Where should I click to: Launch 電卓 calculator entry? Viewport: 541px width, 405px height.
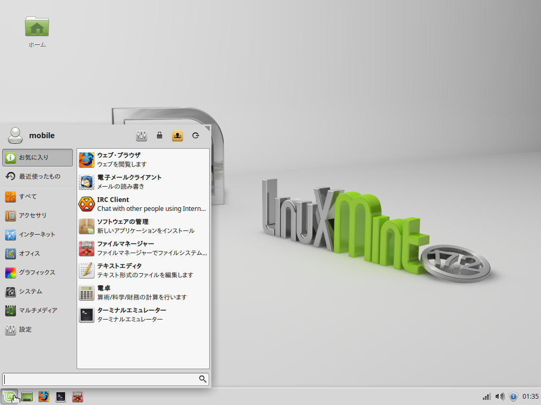143,293
